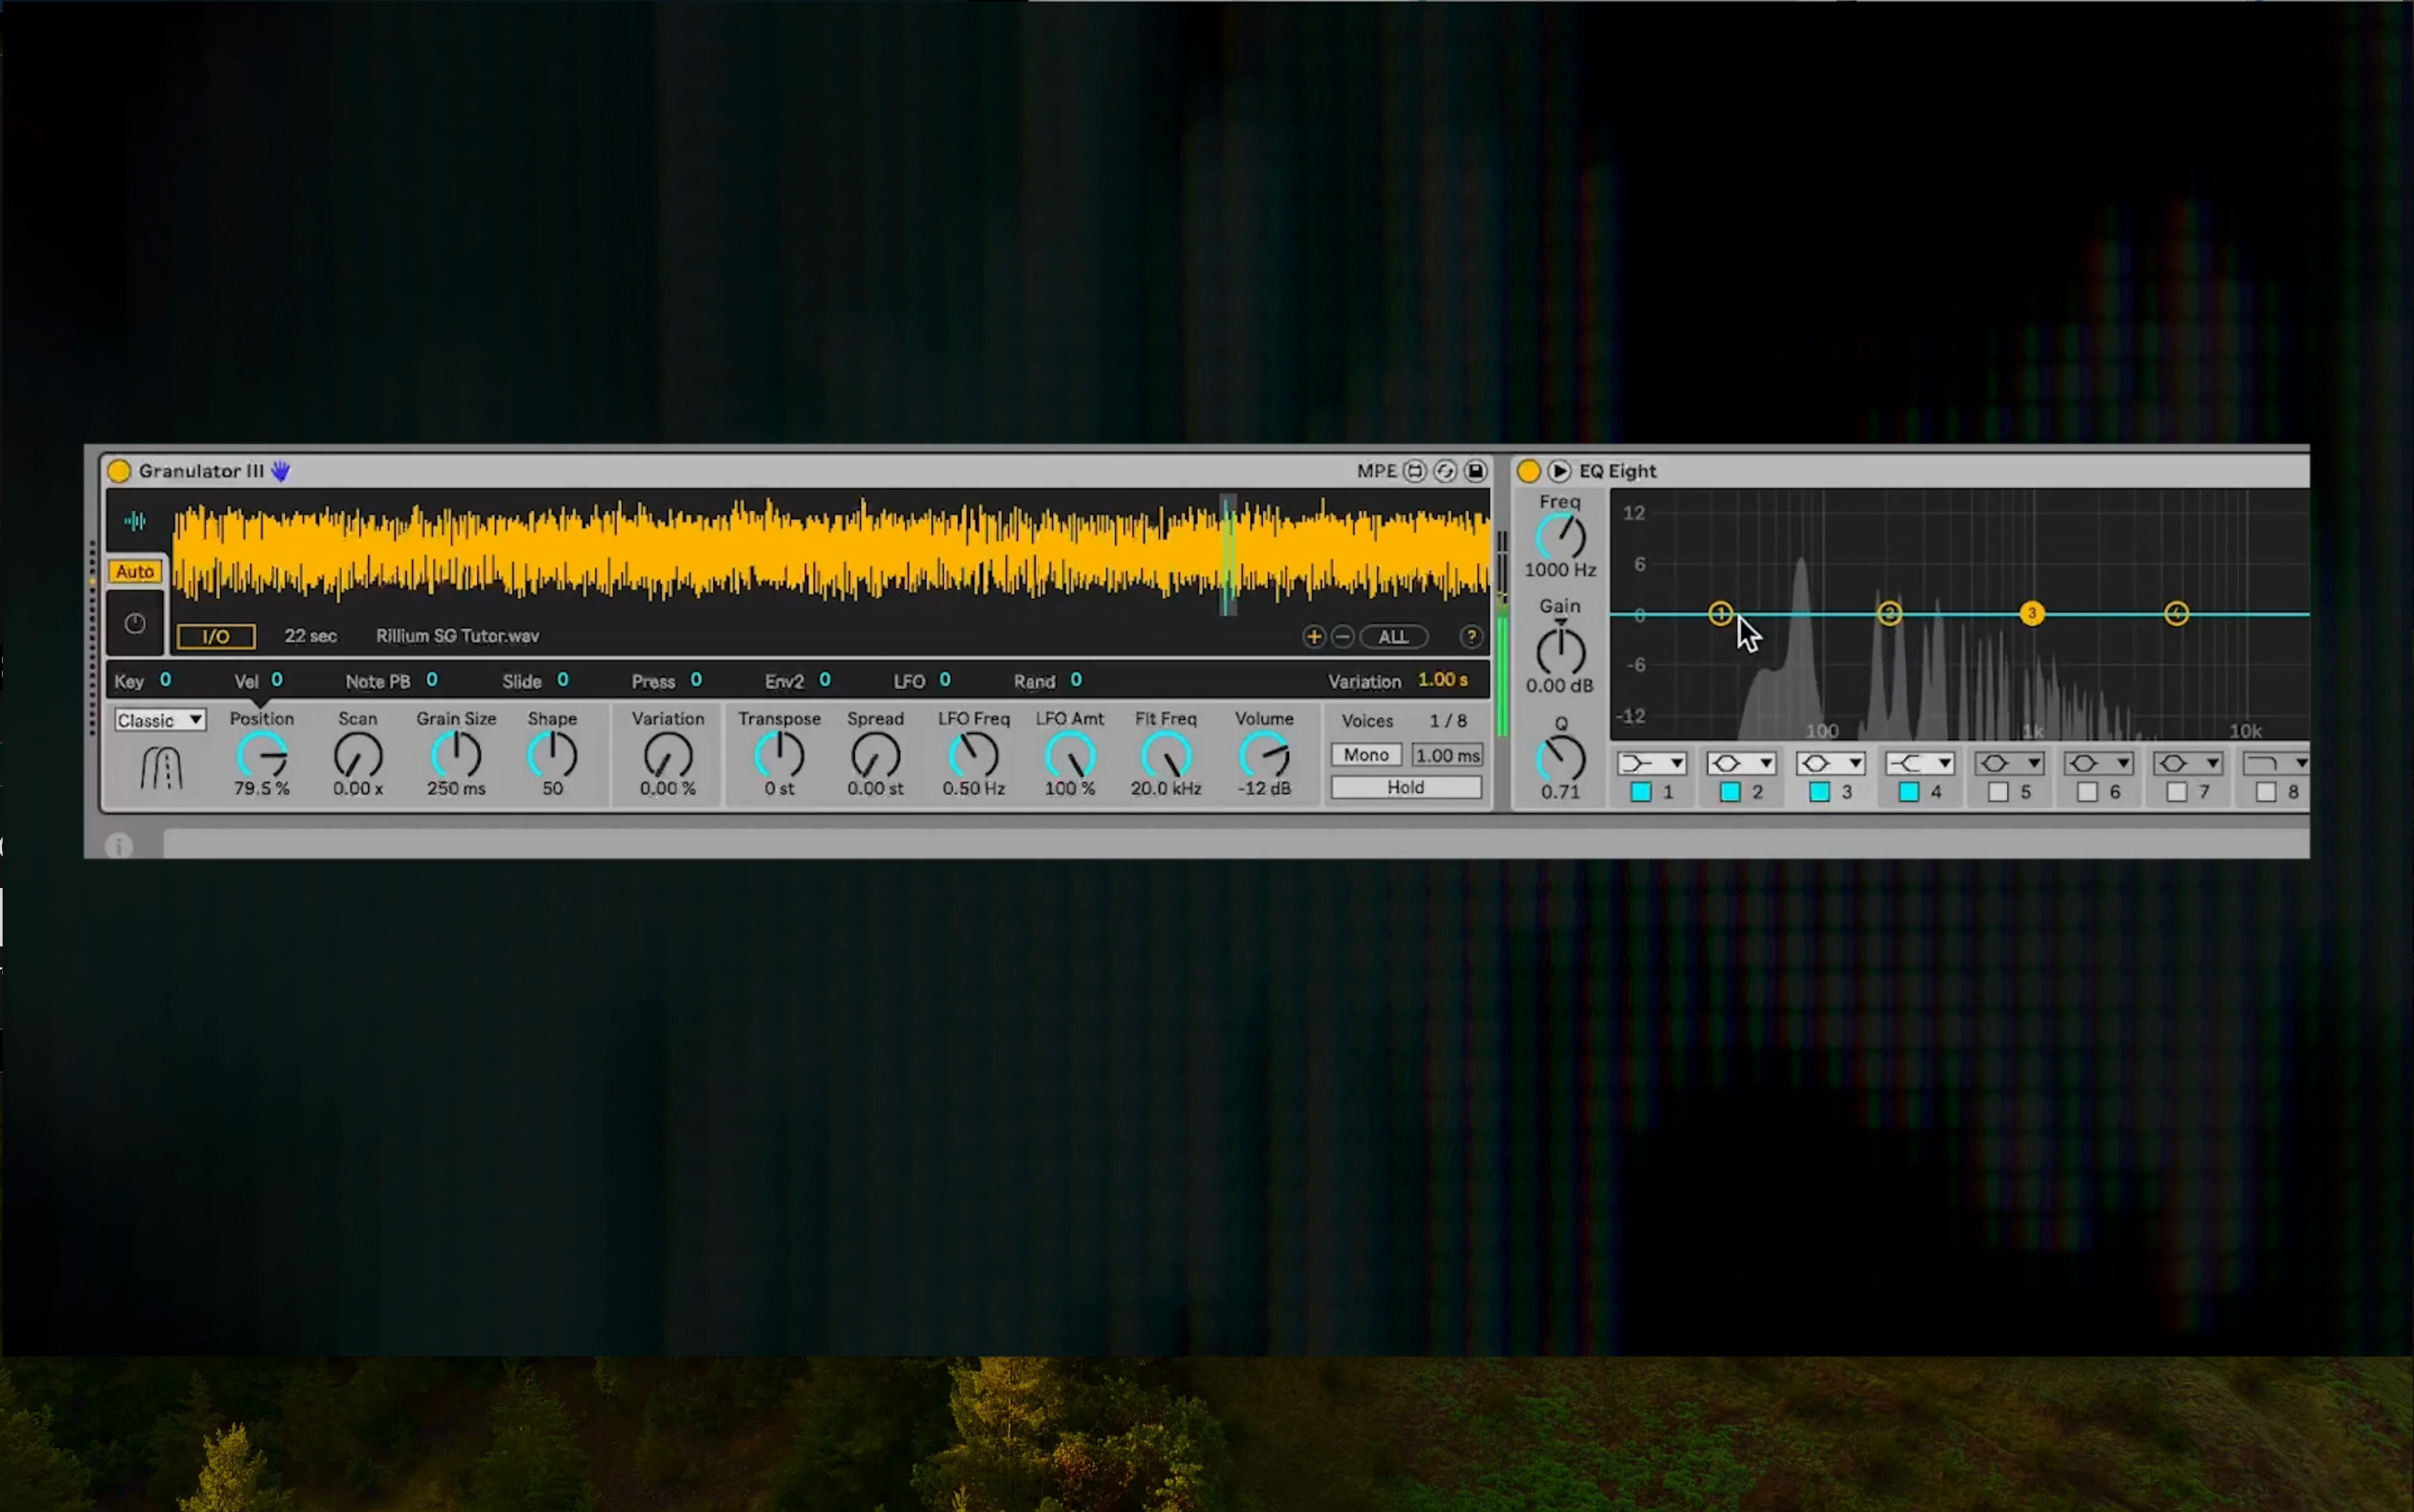Screen dimensions: 2414x1512
Task: Open filter type dropdown for band 6
Action: click(x=2098, y=764)
